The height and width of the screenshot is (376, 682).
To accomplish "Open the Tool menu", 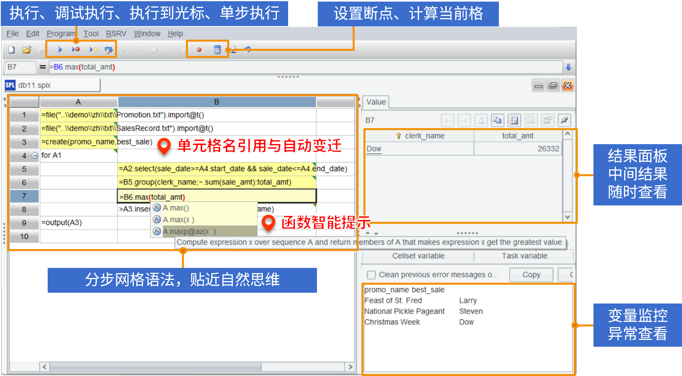I will [91, 34].
